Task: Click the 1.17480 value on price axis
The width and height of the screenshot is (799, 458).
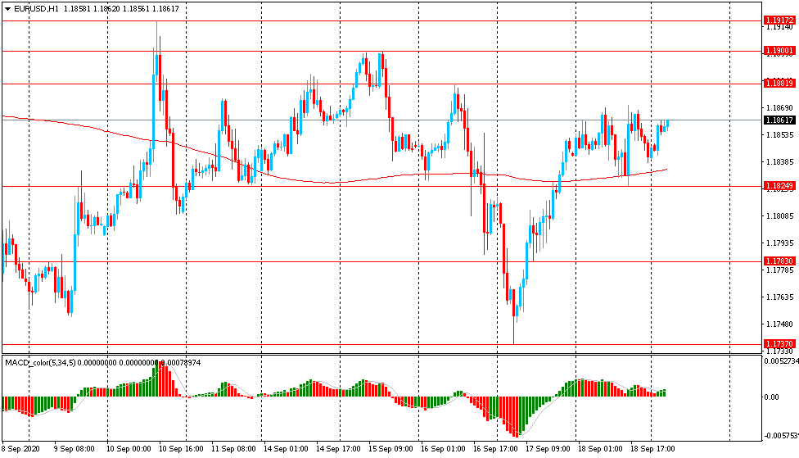Action: (x=779, y=324)
